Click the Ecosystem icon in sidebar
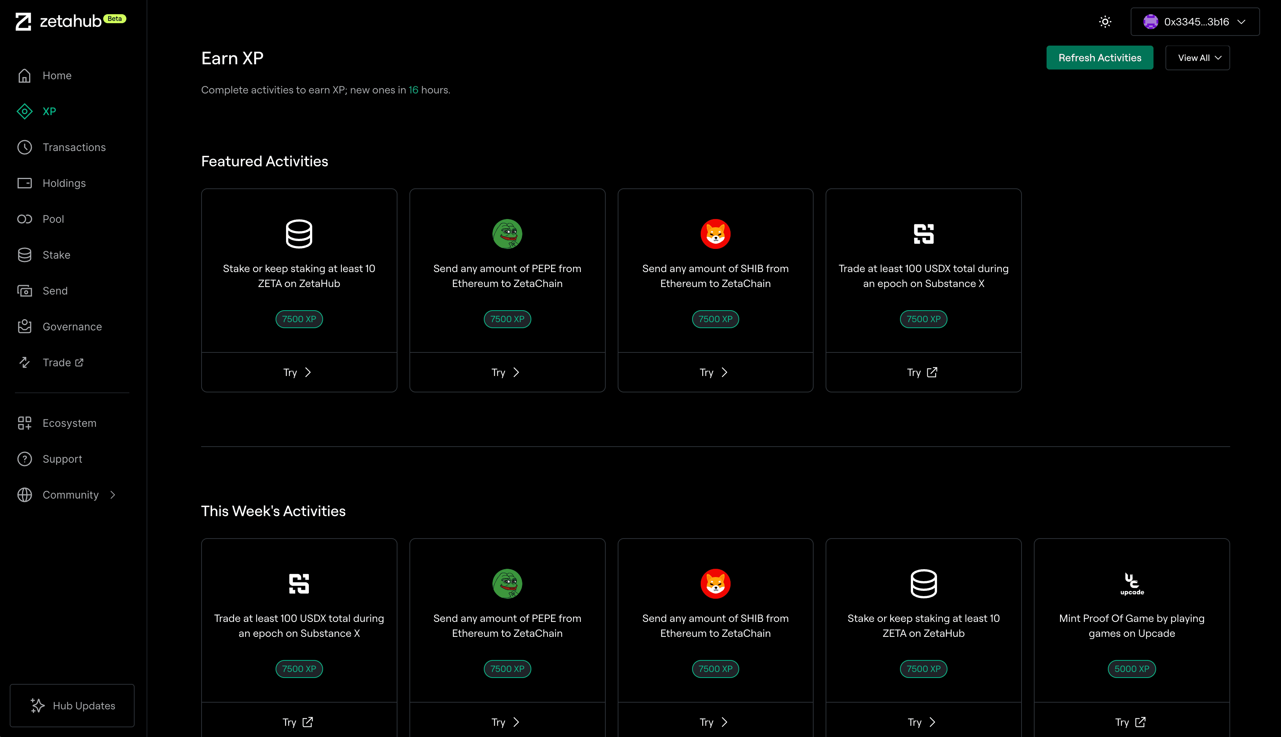This screenshot has height=737, width=1281. point(25,423)
